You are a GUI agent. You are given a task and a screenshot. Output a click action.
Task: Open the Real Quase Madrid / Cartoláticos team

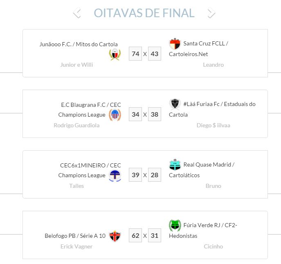(201, 170)
